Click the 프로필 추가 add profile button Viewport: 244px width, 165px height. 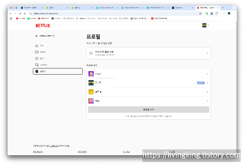point(149,110)
